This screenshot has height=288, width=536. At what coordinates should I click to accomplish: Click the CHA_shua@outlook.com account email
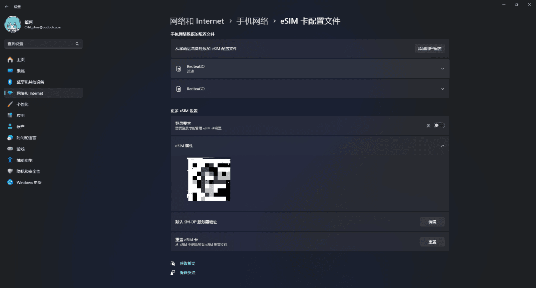[x=43, y=27]
